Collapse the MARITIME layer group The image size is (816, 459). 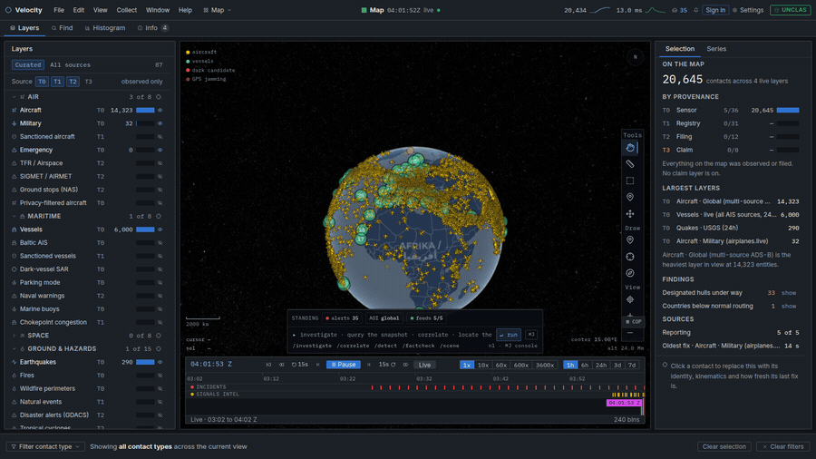[x=14, y=216]
